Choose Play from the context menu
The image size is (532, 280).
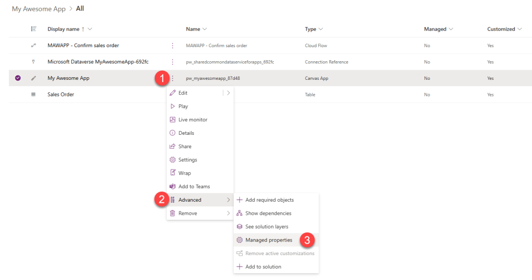point(200,106)
